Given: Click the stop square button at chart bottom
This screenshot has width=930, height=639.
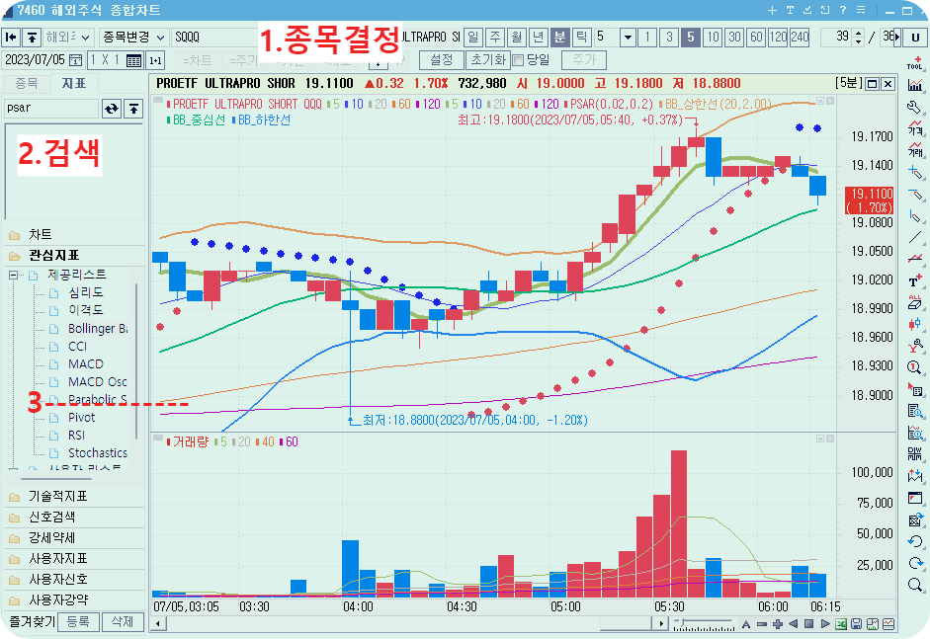Looking at the screenshot, I should [809, 623].
